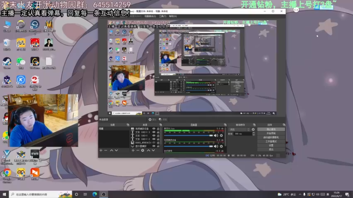Open OBS Settings from Controls panel
The width and height of the screenshot is (353, 198).
pos(271,146)
